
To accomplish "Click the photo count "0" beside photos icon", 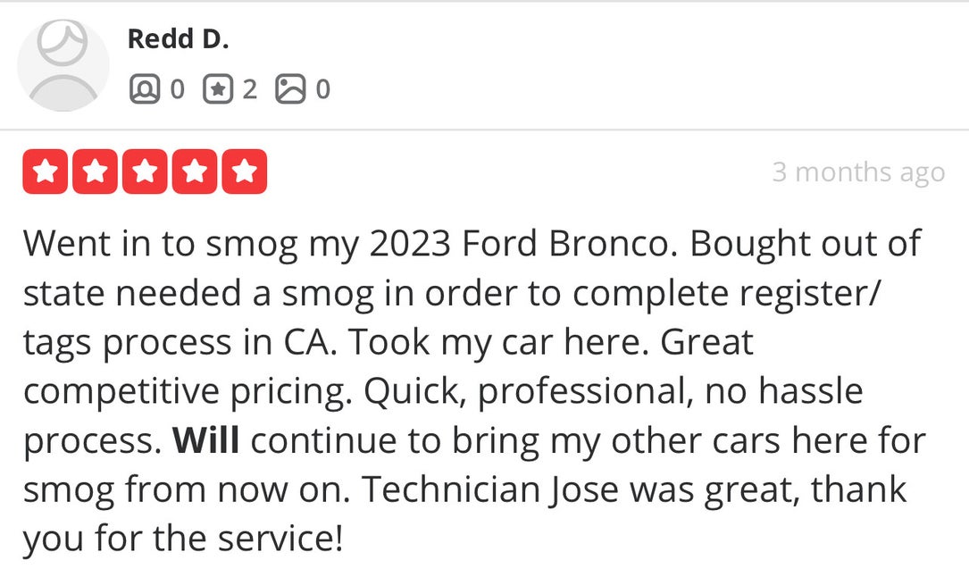I will [322, 88].
